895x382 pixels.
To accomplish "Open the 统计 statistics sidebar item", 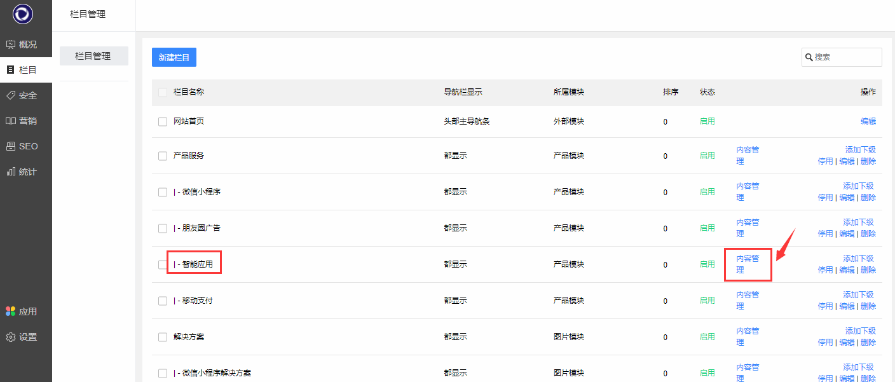I will click(25, 172).
